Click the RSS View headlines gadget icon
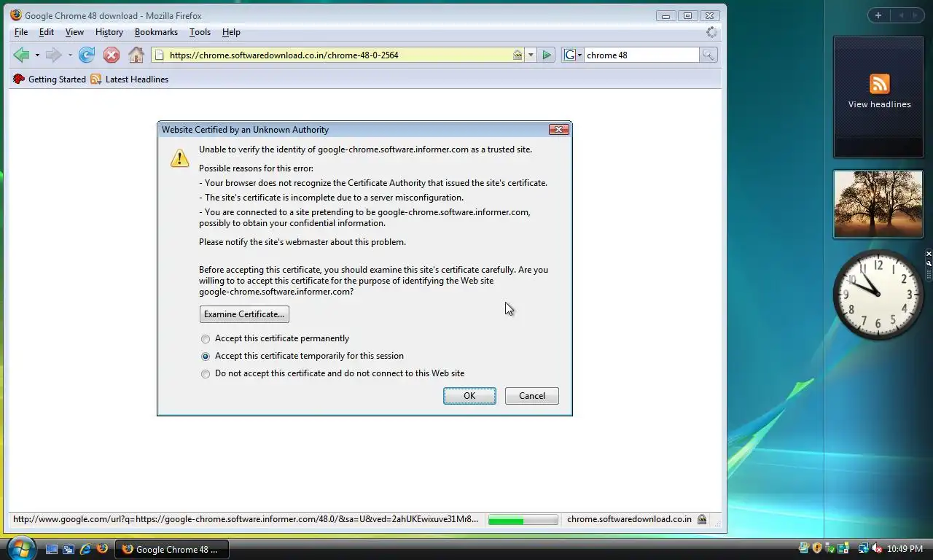The width and height of the screenshot is (933, 560). [880, 84]
